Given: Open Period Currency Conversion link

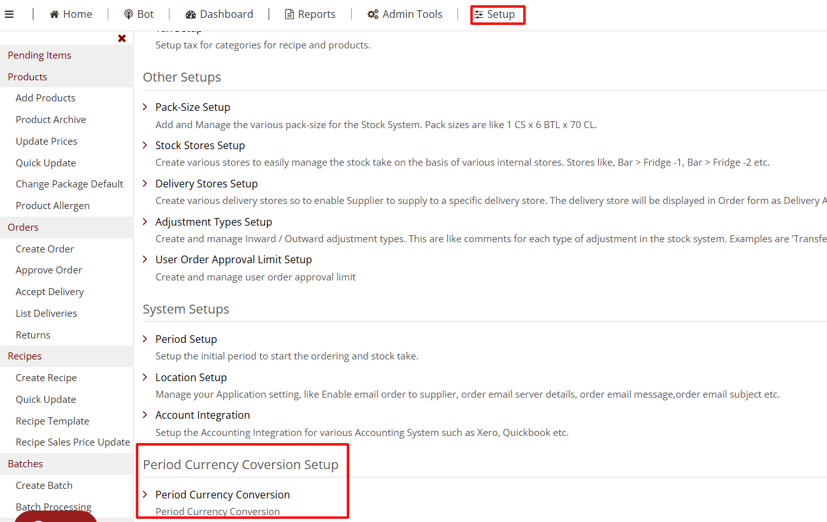Looking at the screenshot, I should 222,495.
